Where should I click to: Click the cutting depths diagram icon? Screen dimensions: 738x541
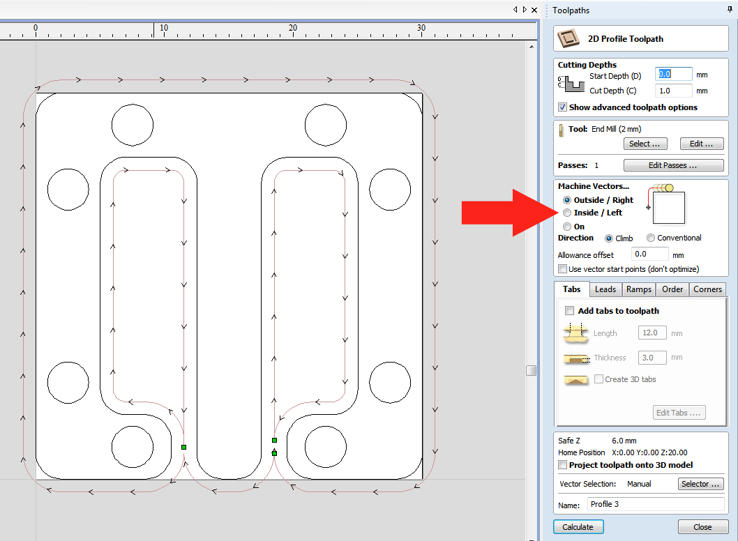(x=571, y=84)
